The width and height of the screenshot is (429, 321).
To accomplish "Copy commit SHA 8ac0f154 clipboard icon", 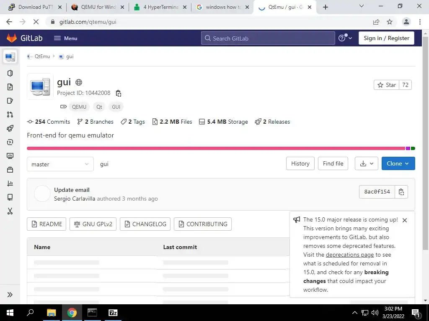I will pos(401,192).
